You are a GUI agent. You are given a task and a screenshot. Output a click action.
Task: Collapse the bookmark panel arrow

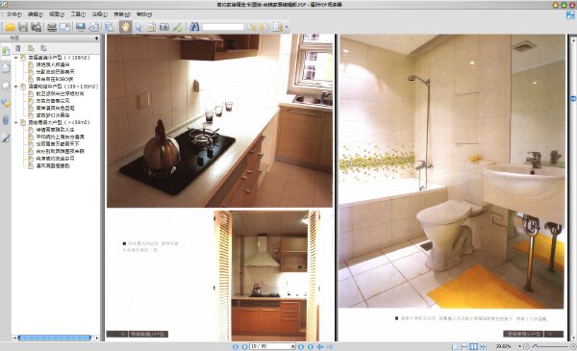point(96,38)
